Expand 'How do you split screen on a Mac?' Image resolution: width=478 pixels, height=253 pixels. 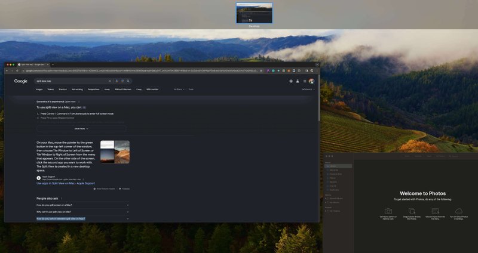point(82,205)
